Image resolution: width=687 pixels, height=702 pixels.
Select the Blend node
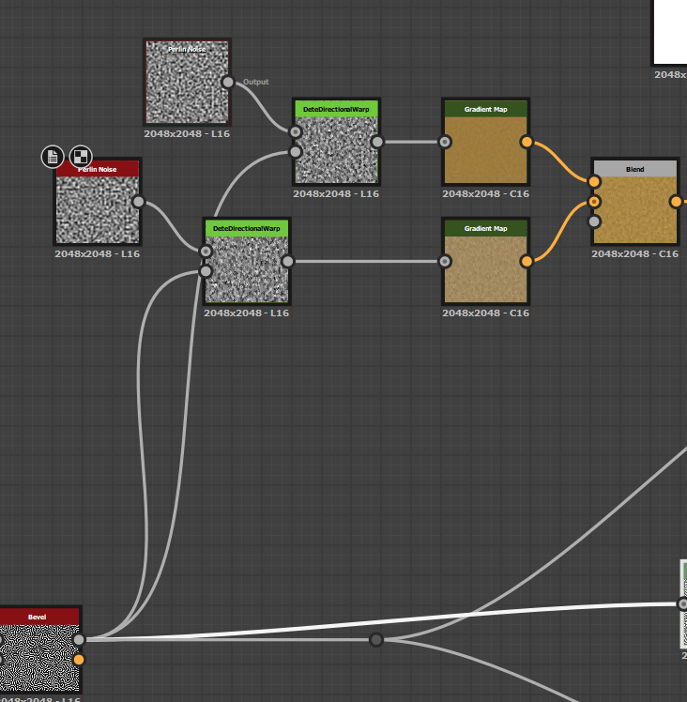pos(634,208)
